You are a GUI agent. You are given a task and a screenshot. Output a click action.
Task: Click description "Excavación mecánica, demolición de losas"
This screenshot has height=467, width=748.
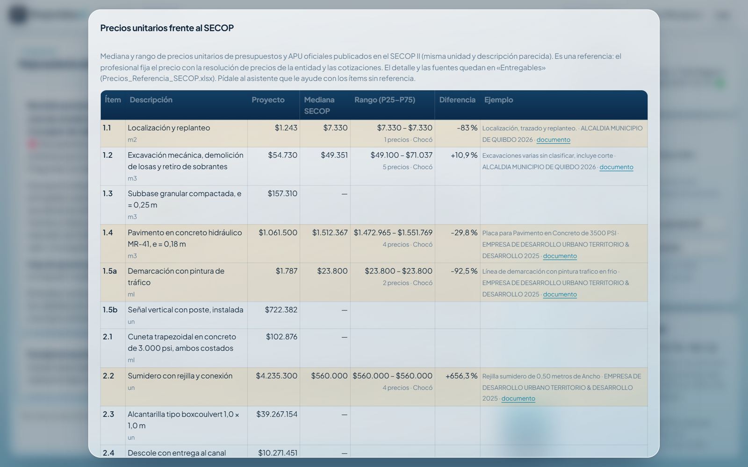186,161
